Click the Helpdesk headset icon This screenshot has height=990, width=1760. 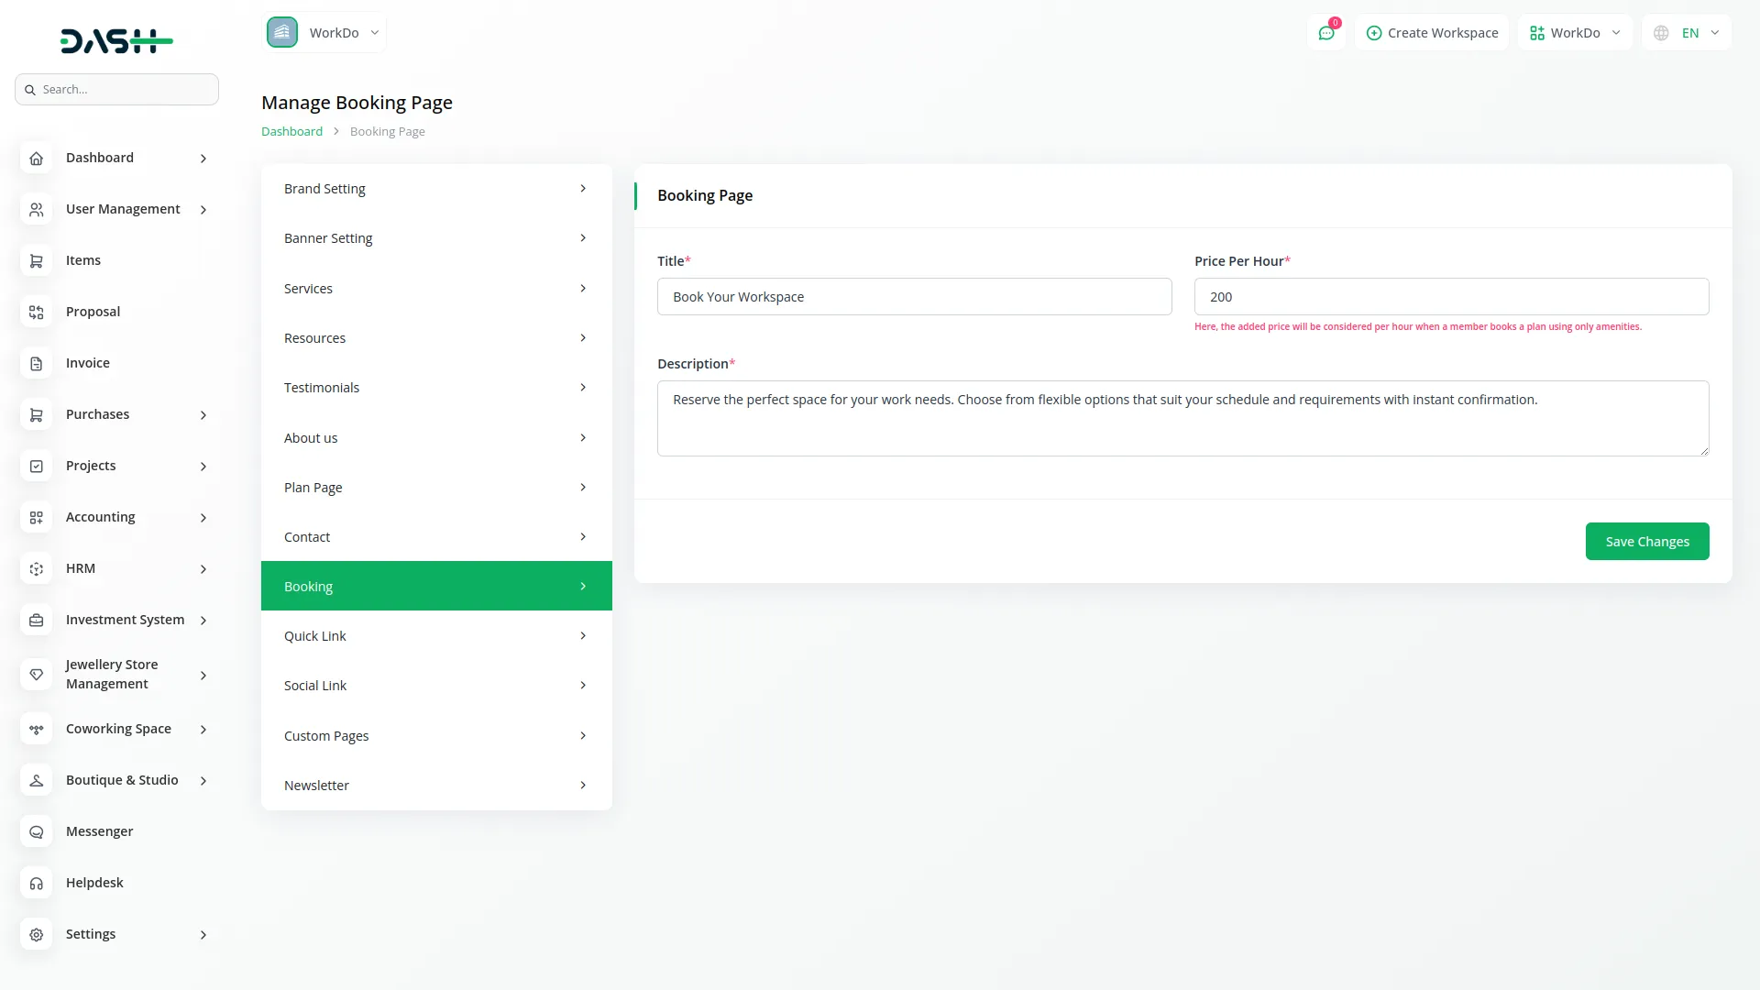coord(36,884)
